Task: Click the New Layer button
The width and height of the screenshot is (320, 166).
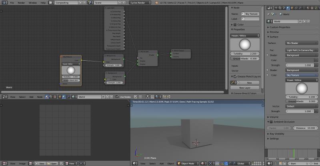Action: pos(244,87)
